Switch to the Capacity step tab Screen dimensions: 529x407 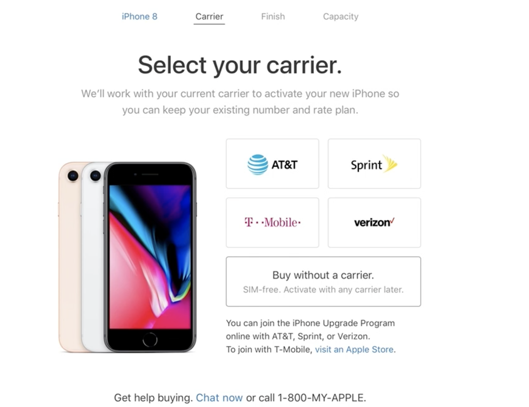pos(341,16)
